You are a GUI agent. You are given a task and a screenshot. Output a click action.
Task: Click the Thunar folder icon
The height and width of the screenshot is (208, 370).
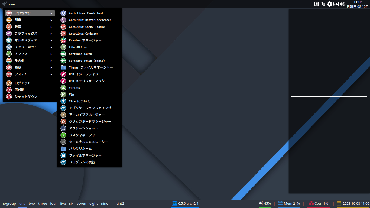(x=63, y=67)
